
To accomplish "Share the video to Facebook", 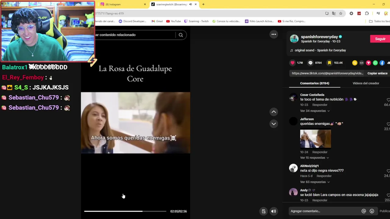I will click(x=382, y=63).
